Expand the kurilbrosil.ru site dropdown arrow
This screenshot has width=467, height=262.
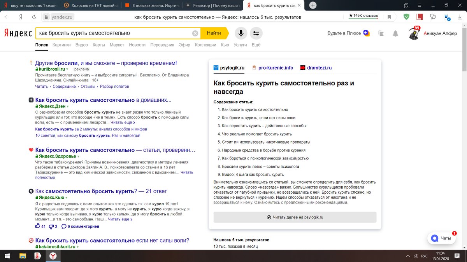pyautogui.click(x=67, y=69)
